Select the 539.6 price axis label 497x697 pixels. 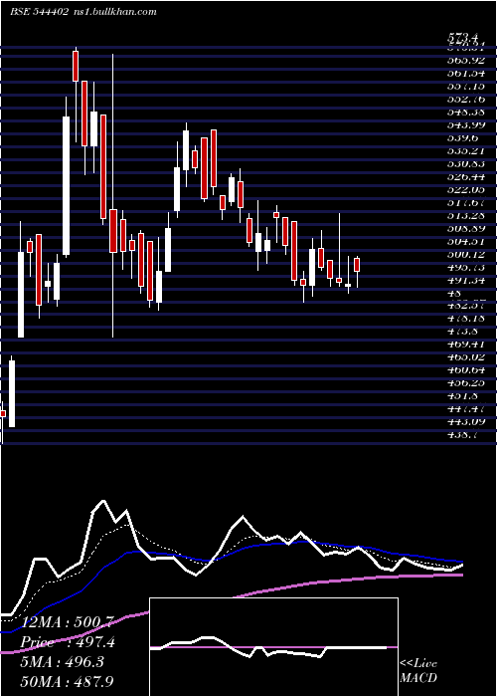[465, 138]
